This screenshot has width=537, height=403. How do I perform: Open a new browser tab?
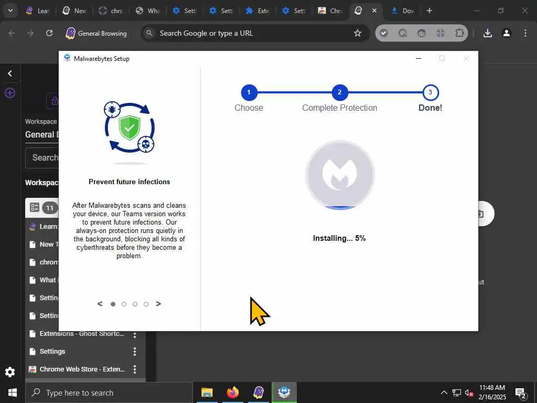pyautogui.click(x=429, y=10)
